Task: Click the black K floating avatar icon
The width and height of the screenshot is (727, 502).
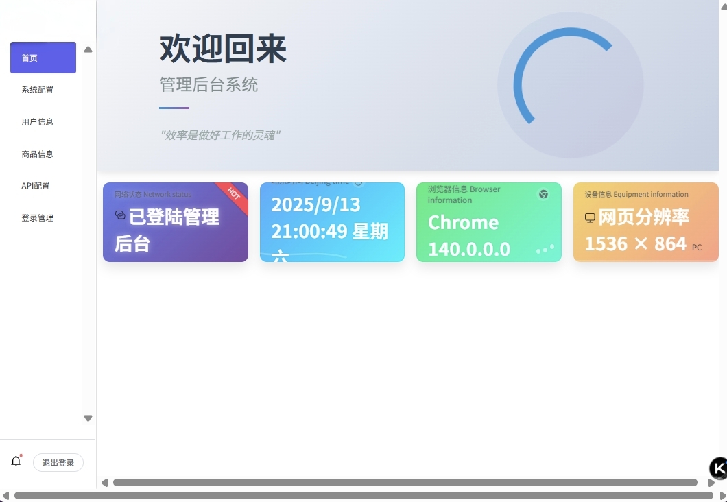Action: (x=718, y=468)
